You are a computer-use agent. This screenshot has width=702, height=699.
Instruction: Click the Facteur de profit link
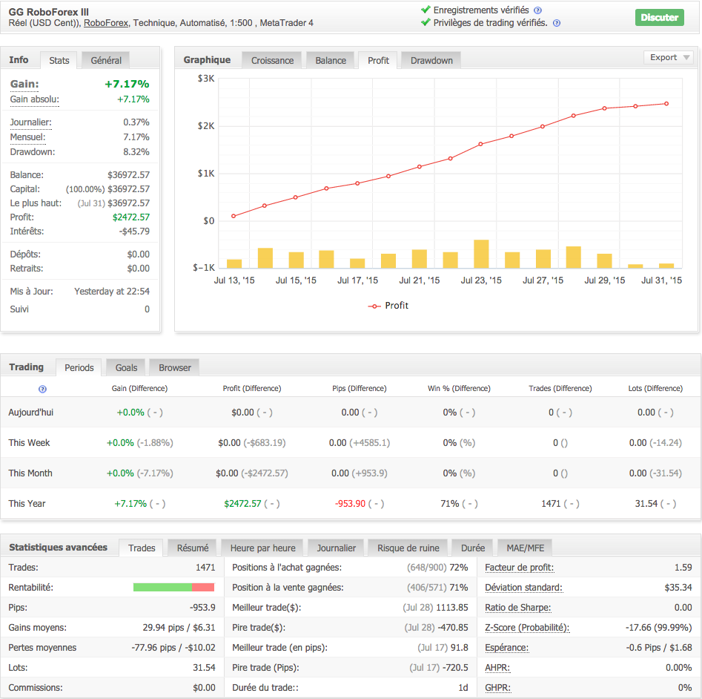(519, 568)
